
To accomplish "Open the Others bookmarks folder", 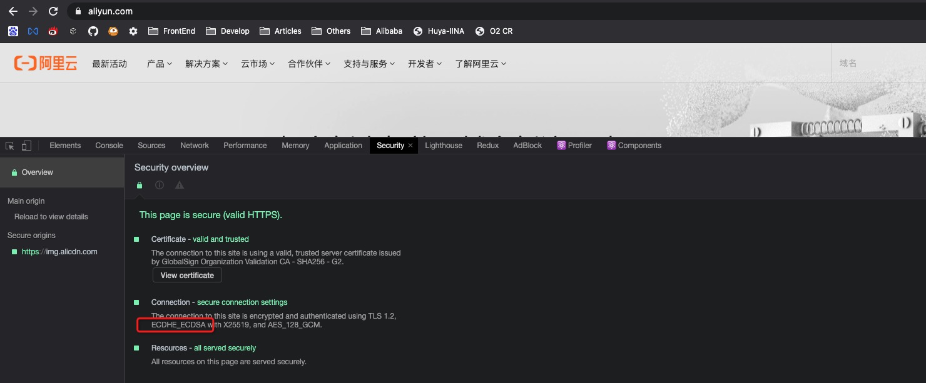I will click(x=331, y=31).
